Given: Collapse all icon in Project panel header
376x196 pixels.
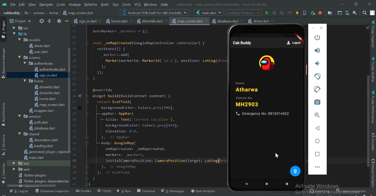Looking at the screenshot, I should 49,21.
